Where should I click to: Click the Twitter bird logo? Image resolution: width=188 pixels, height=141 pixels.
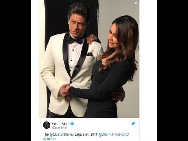pos(133,123)
